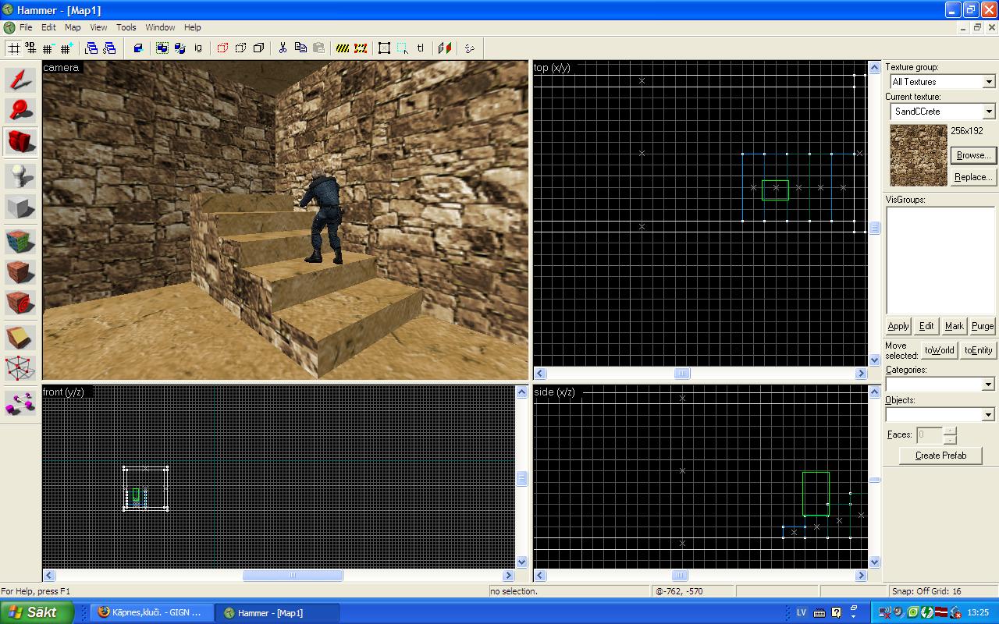Viewport: 999px width, 624px height.
Task: Click camera-side front view scroll up arrow
Action: pos(521,392)
